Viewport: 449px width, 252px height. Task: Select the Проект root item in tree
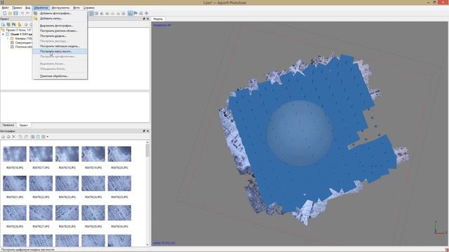[x=17, y=30]
